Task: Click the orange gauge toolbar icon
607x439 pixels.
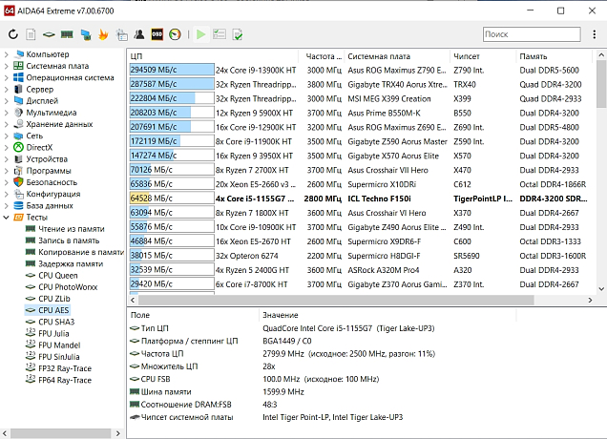Action: [x=175, y=34]
